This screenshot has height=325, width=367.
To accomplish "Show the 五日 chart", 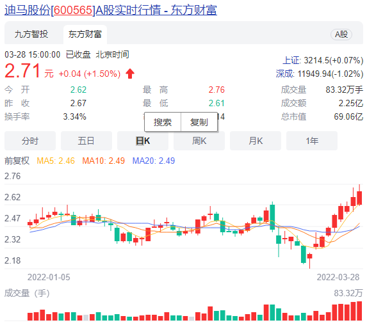I will (86, 141).
